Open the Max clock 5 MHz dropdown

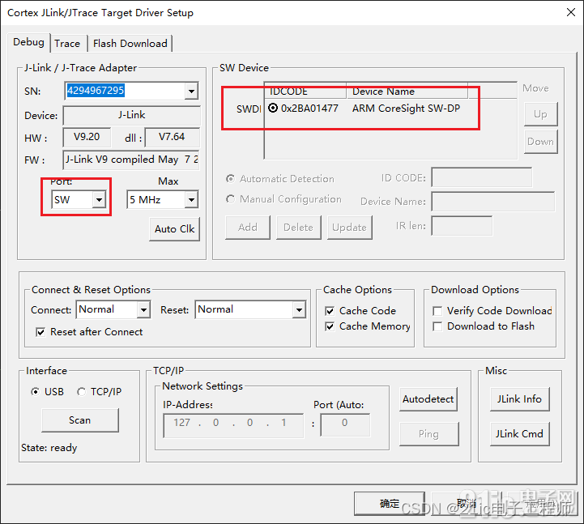click(191, 199)
